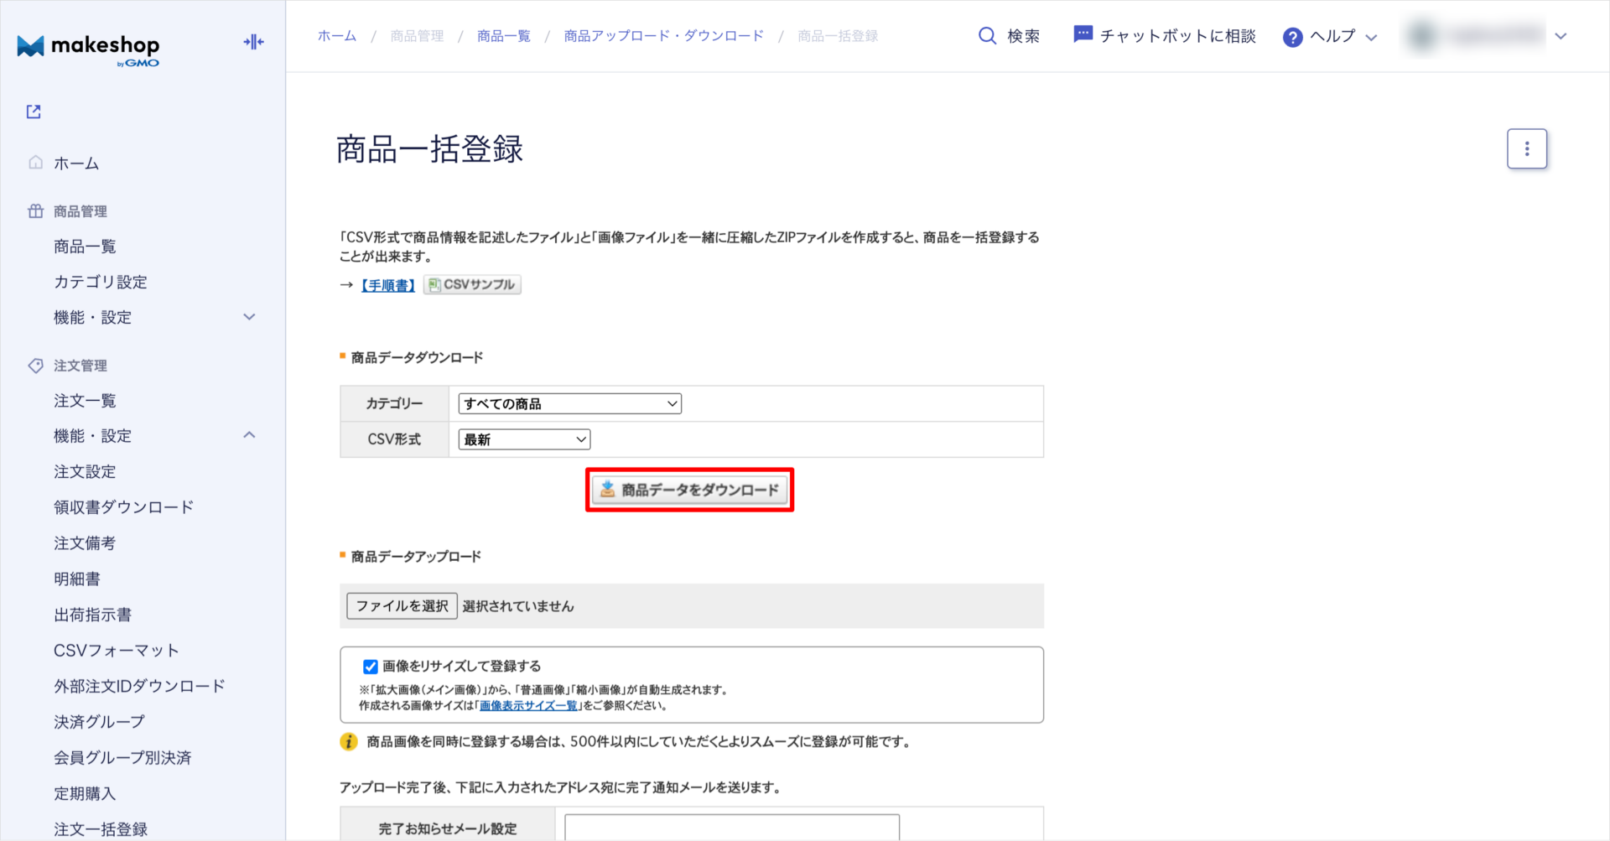The image size is (1610, 841).
Task: Open the CSV形式 dropdown
Action: coord(524,439)
